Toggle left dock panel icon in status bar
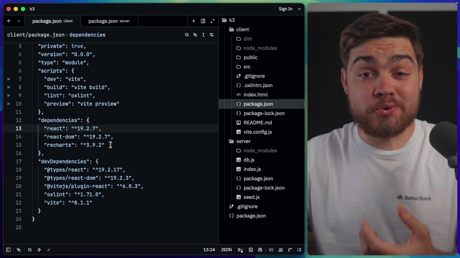The width and height of the screenshot is (460, 258). tap(8, 250)
